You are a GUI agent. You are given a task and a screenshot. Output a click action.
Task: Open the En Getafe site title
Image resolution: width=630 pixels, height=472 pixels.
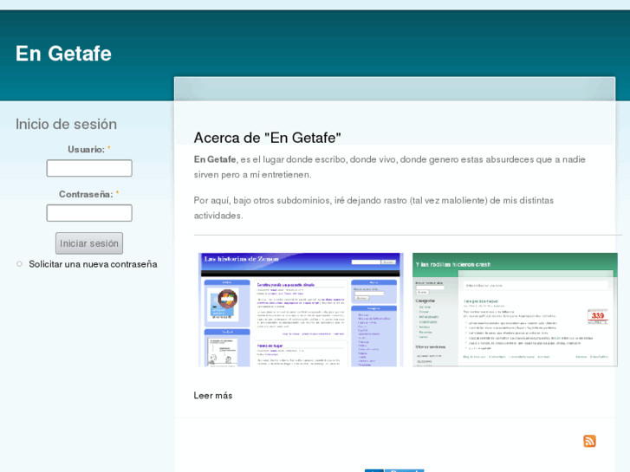[x=63, y=54]
